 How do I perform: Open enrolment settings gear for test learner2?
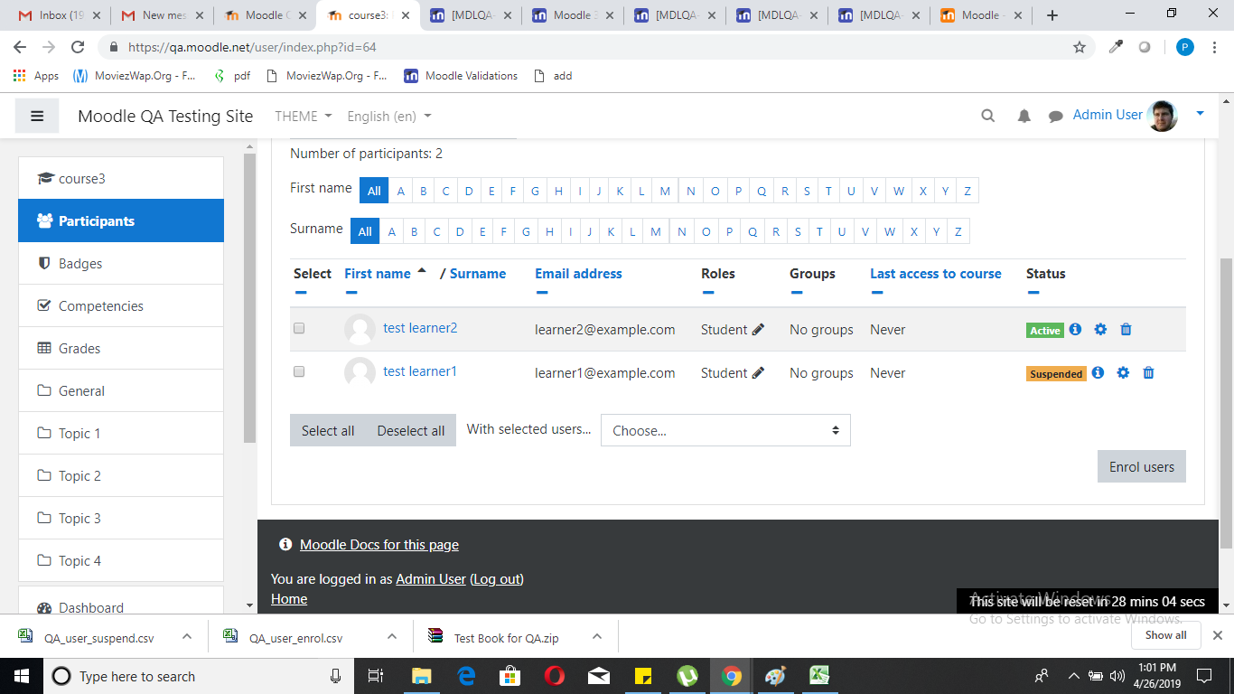coord(1100,330)
